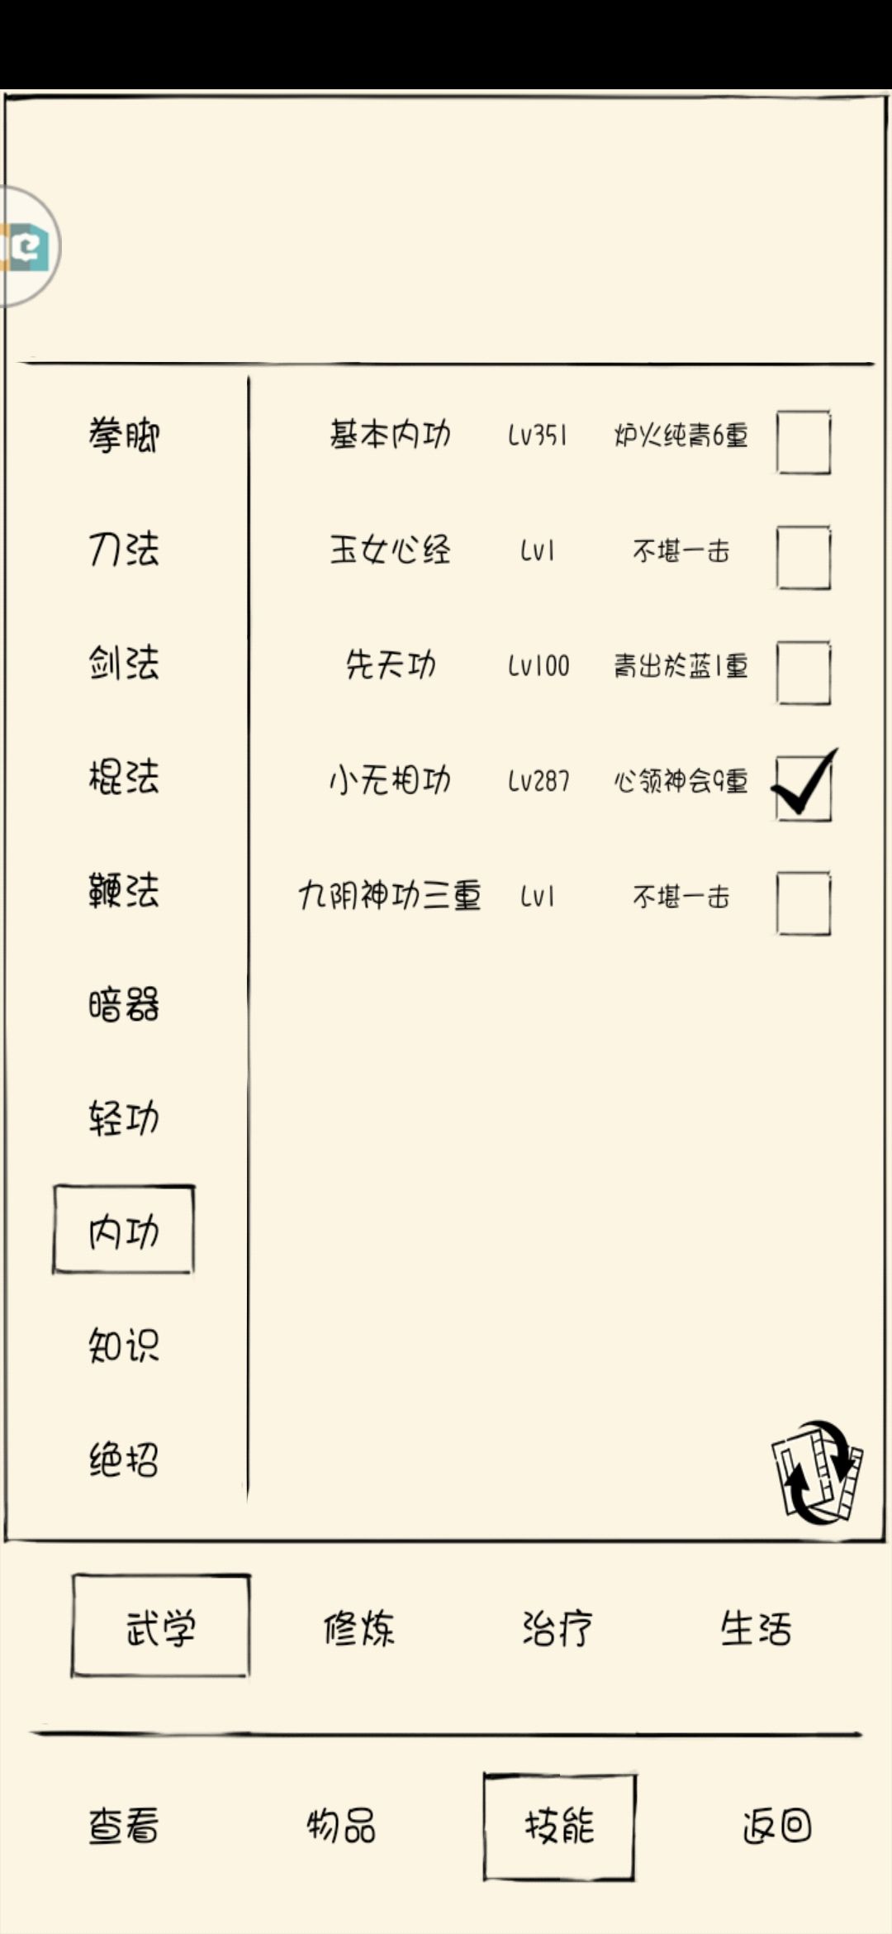The image size is (892, 1934).
Task: Check the 基本内功 checkbox
Action: (x=804, y=442)
